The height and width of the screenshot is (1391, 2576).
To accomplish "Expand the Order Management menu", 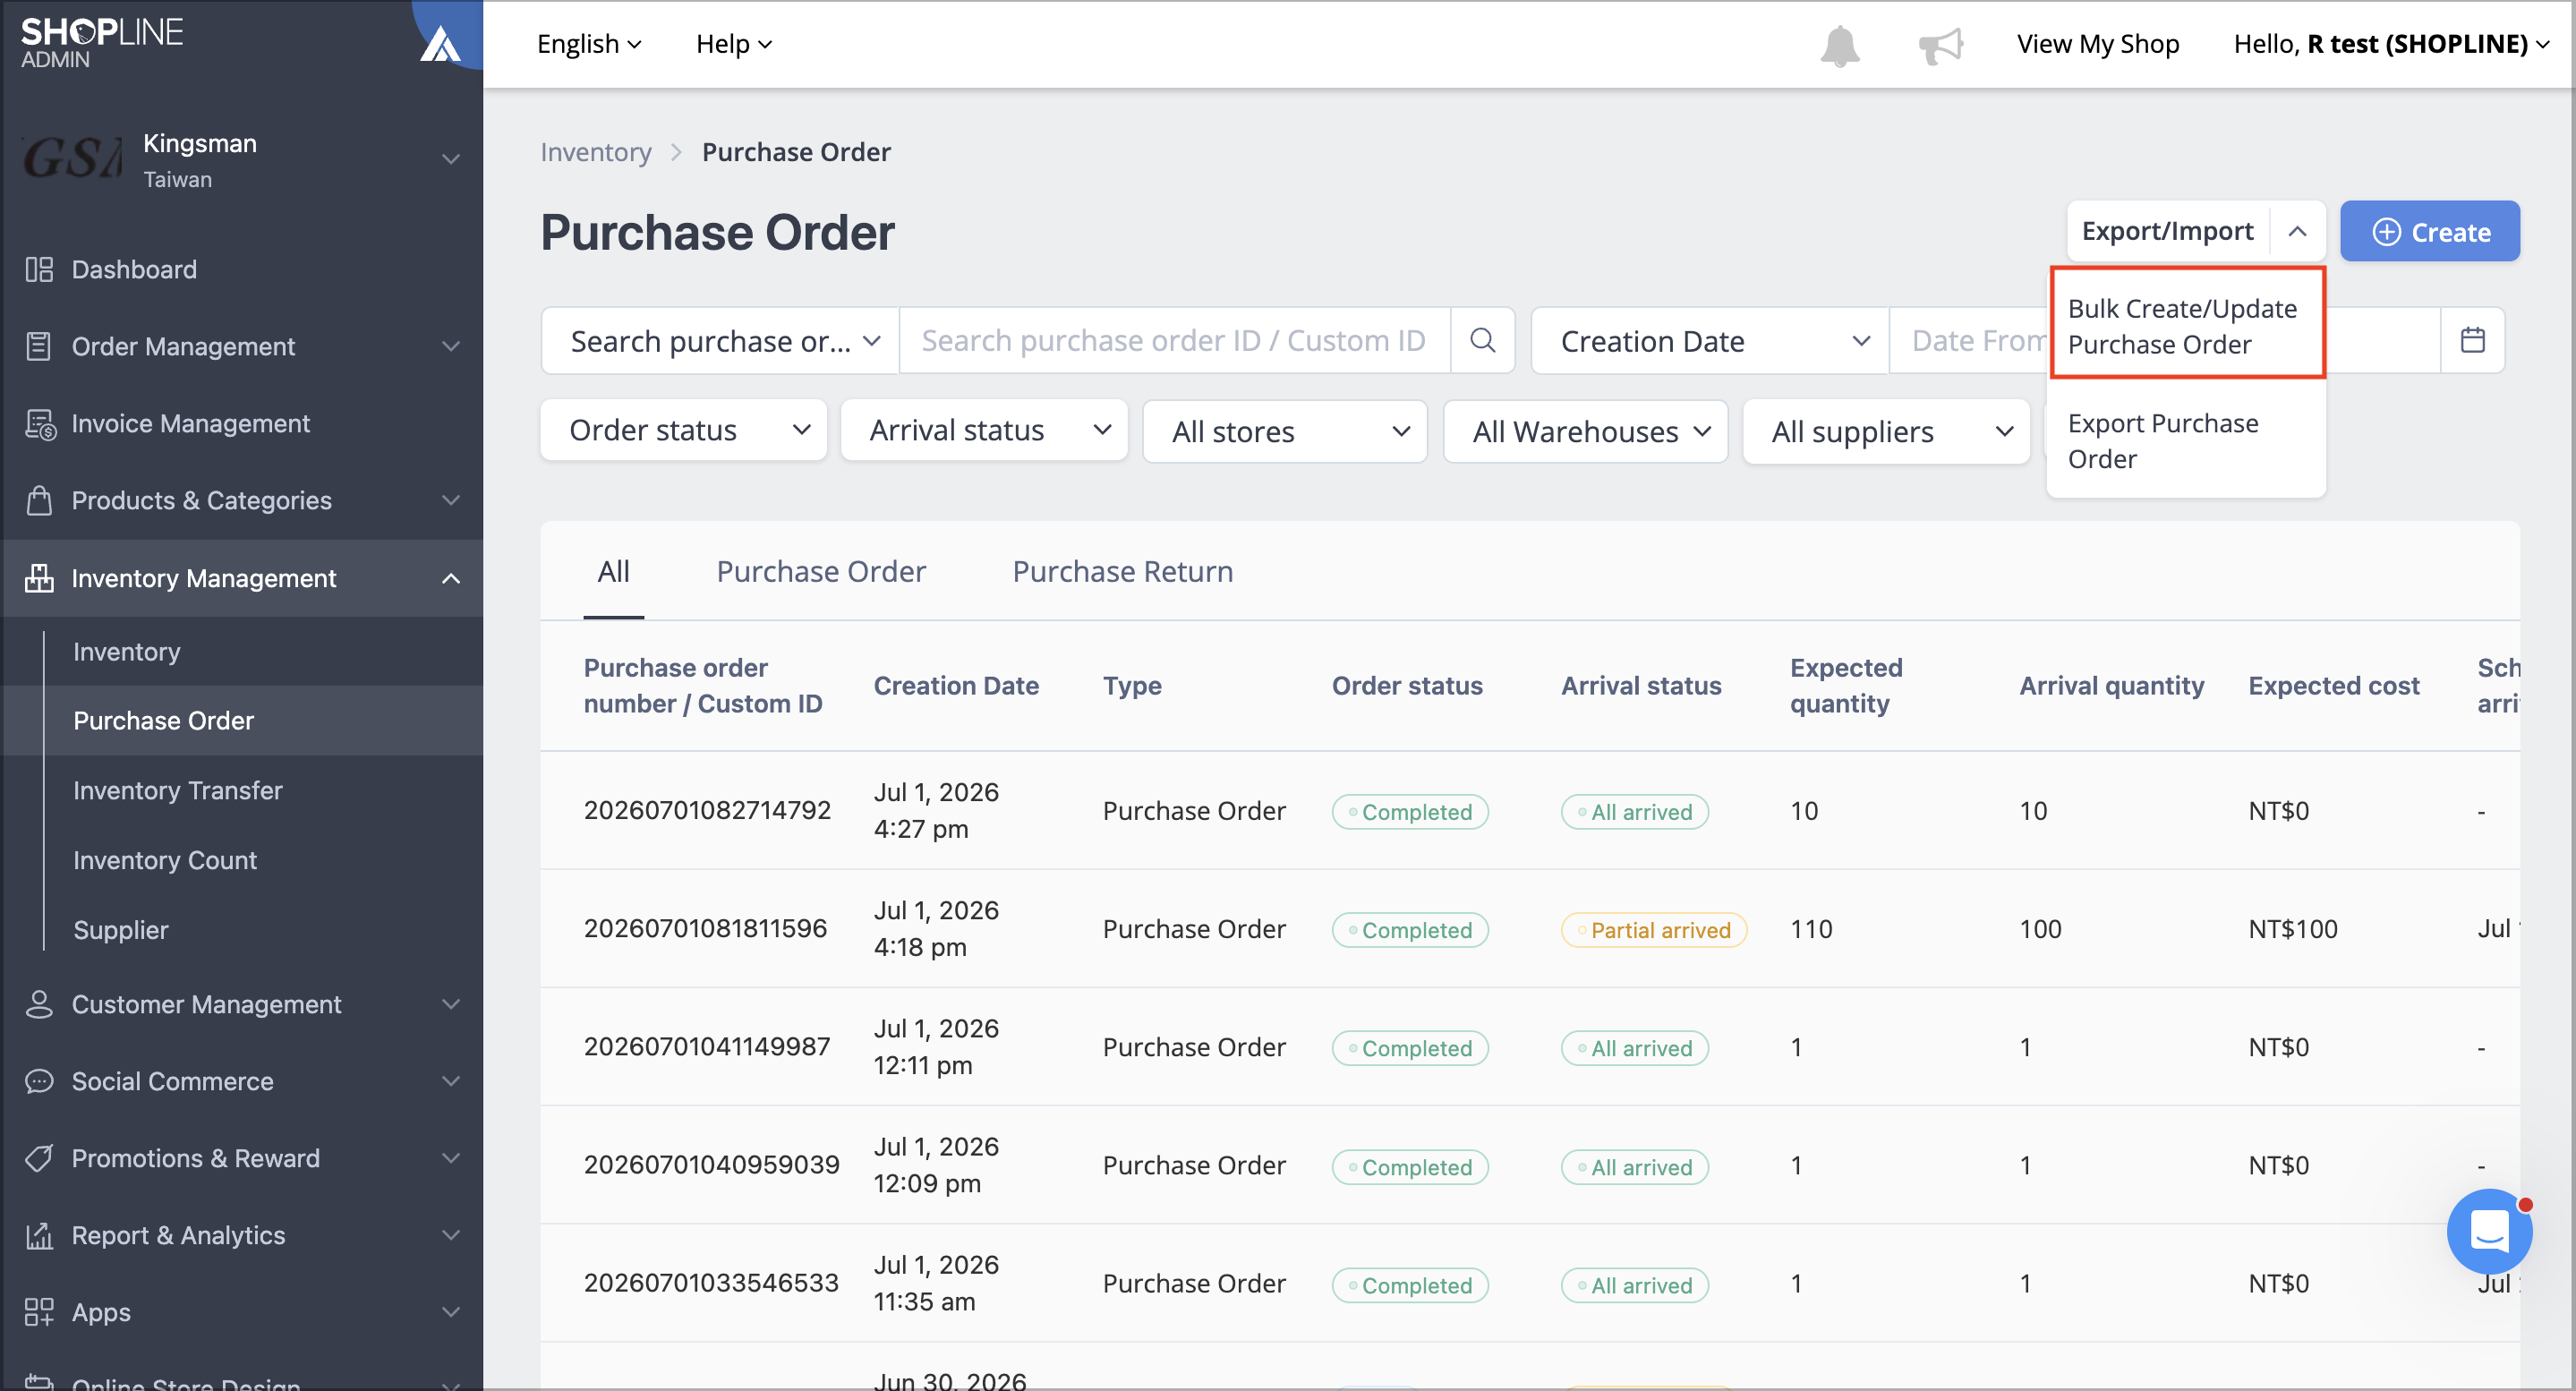I will (x=451, y=346).
